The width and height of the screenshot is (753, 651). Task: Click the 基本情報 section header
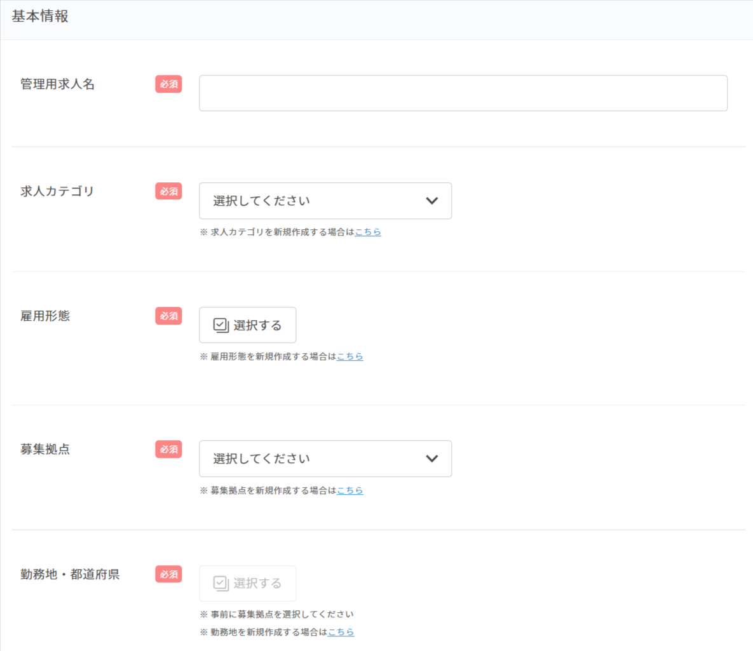[x=40, y=17]
